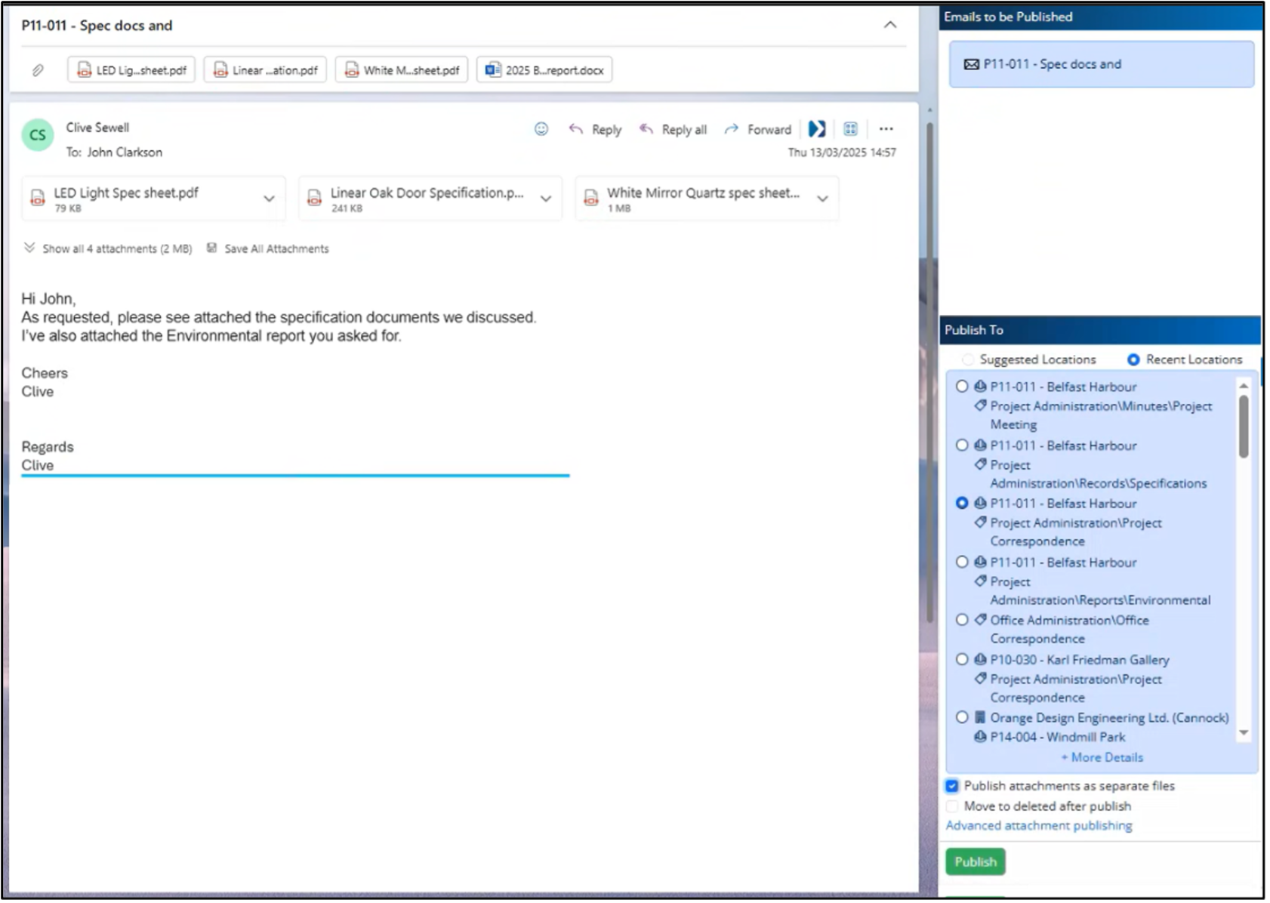Click the recent locations list scrollbar
Screen dimensions: 1270x903
pos(1243,427)
